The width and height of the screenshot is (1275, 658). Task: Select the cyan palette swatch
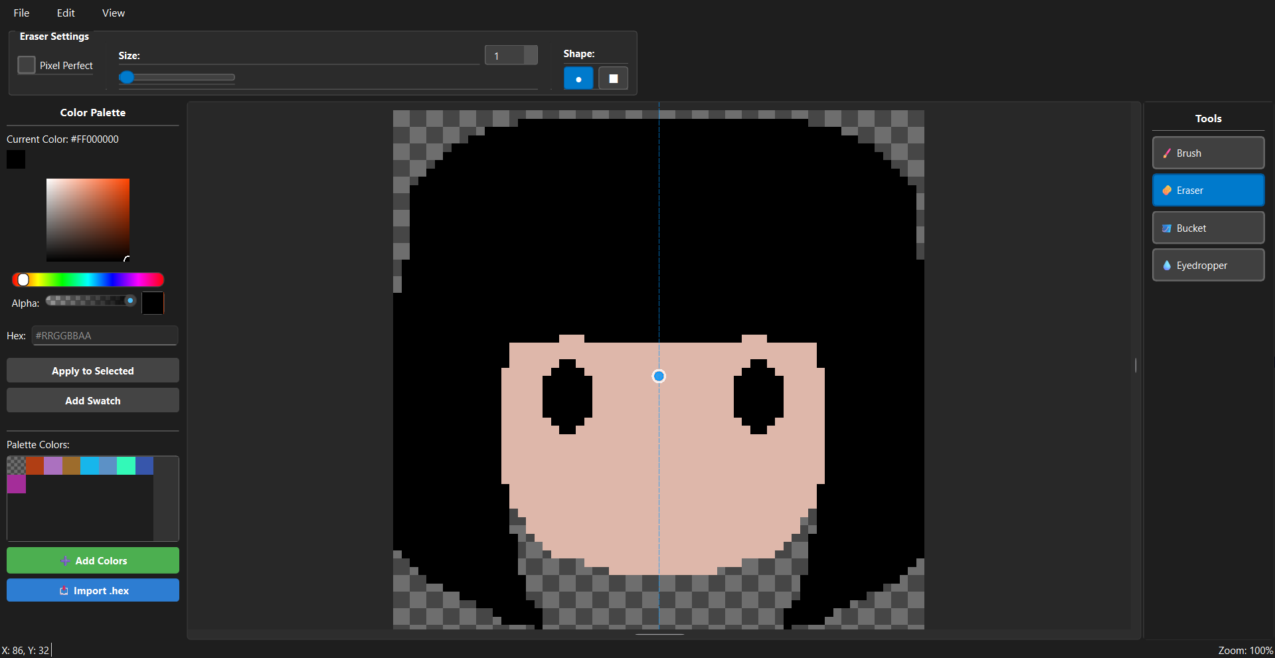point(90,465)
